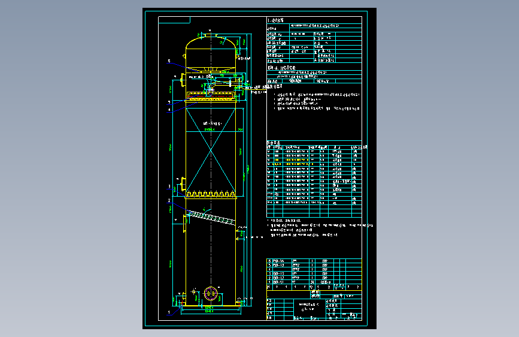Viewport: 519px width, 337px height.
Task: Select the row of bubble caps on the support plate
Action: click(x=211, y=194)
